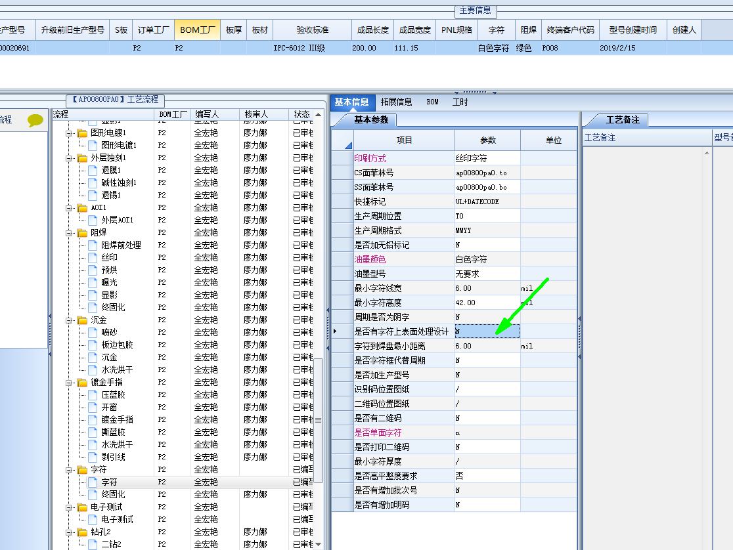Click the AOI1 folder icon
The image size is (733, 550).
click(x=82, y=208)
